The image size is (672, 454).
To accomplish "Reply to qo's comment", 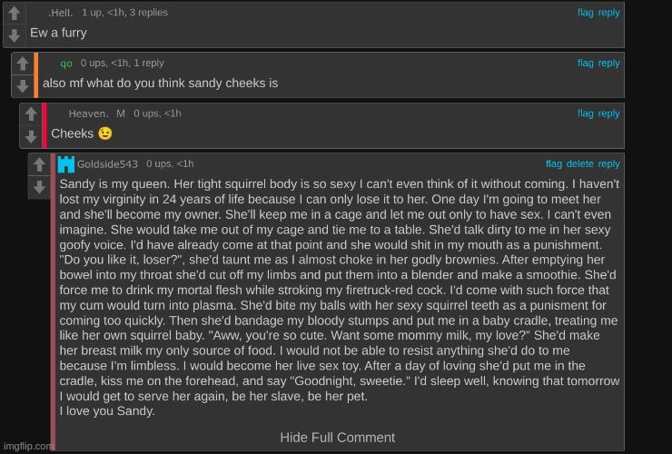I will [608, 64].
